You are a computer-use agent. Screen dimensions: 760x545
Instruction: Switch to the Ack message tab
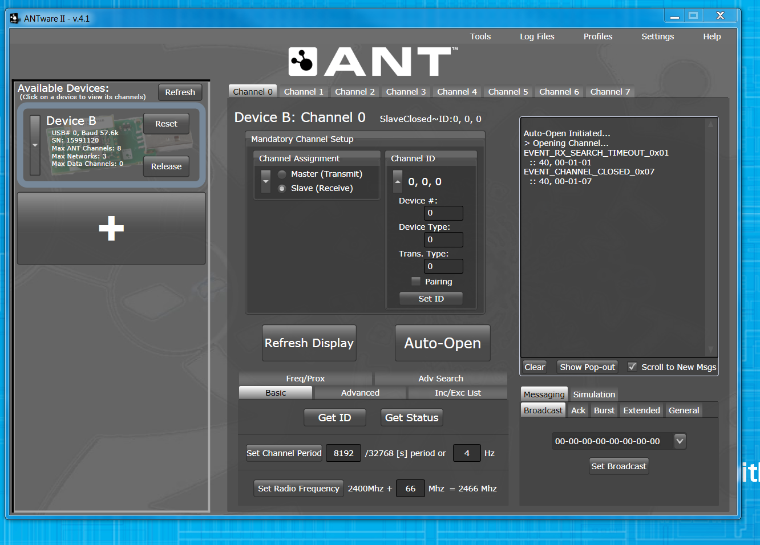point(579,410)
